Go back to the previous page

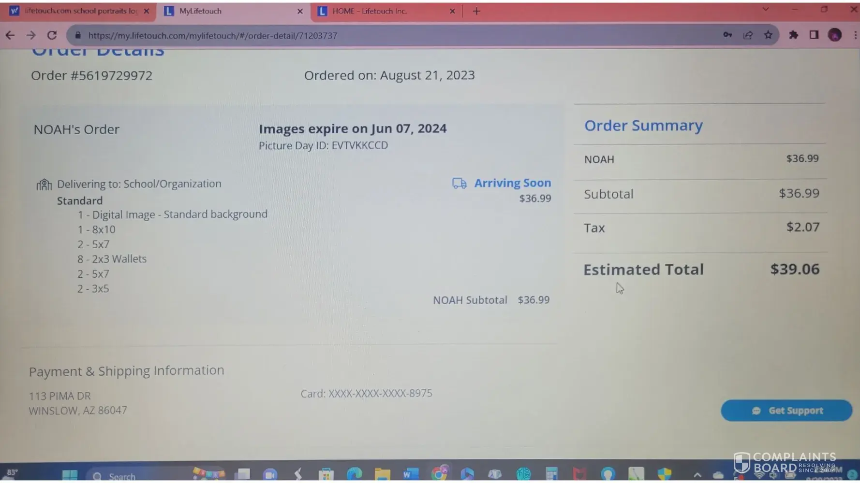click(x=10, y=35)
